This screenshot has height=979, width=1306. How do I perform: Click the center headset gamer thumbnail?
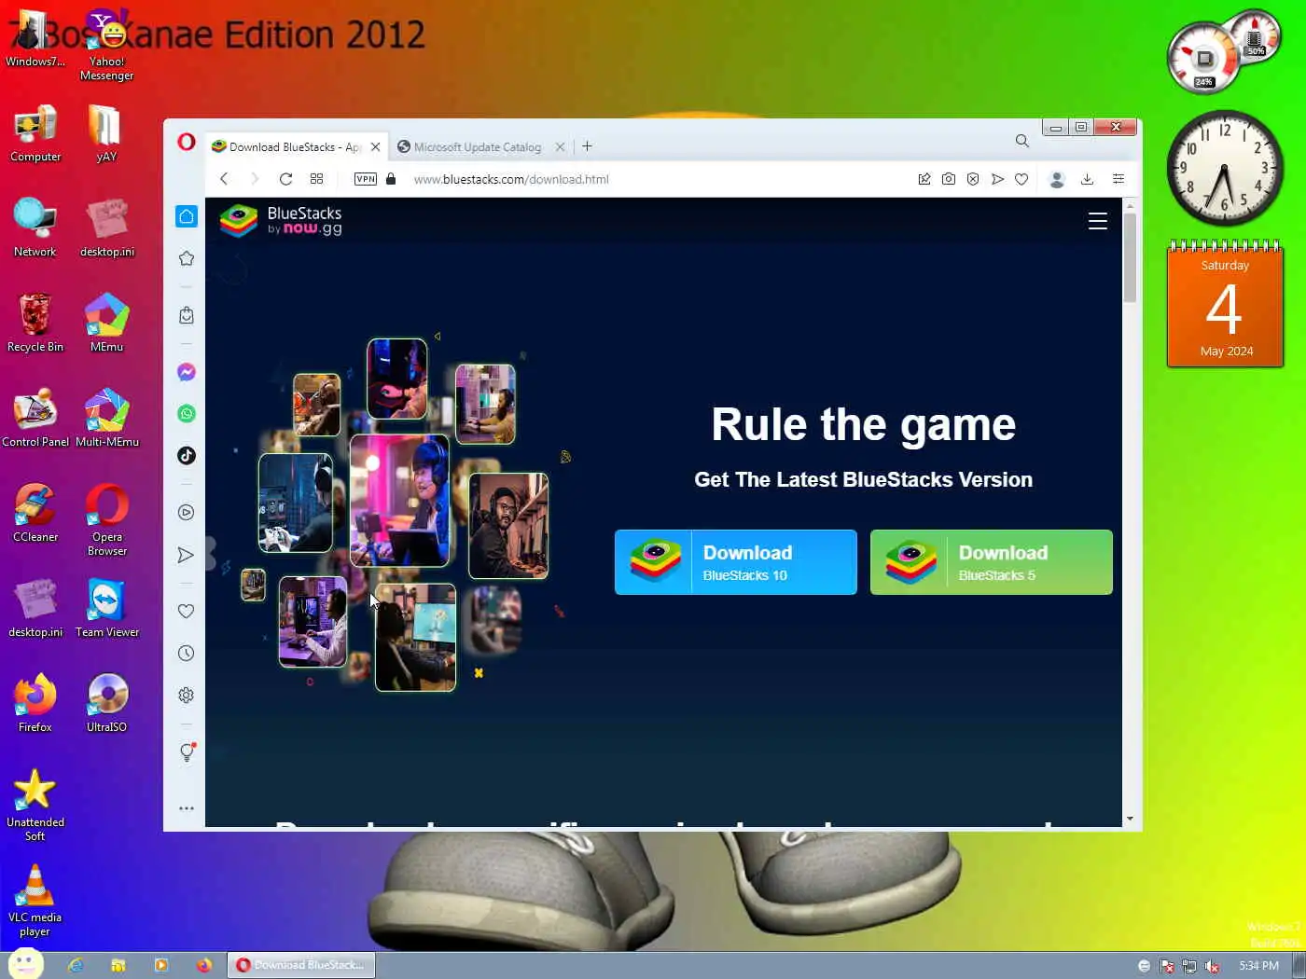(x=399, y=501)
